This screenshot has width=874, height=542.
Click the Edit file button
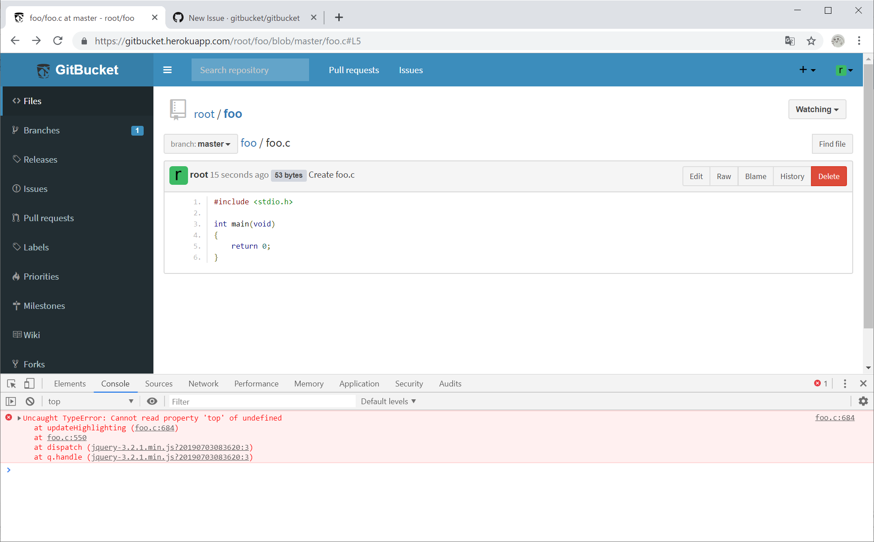click(696, 176)
